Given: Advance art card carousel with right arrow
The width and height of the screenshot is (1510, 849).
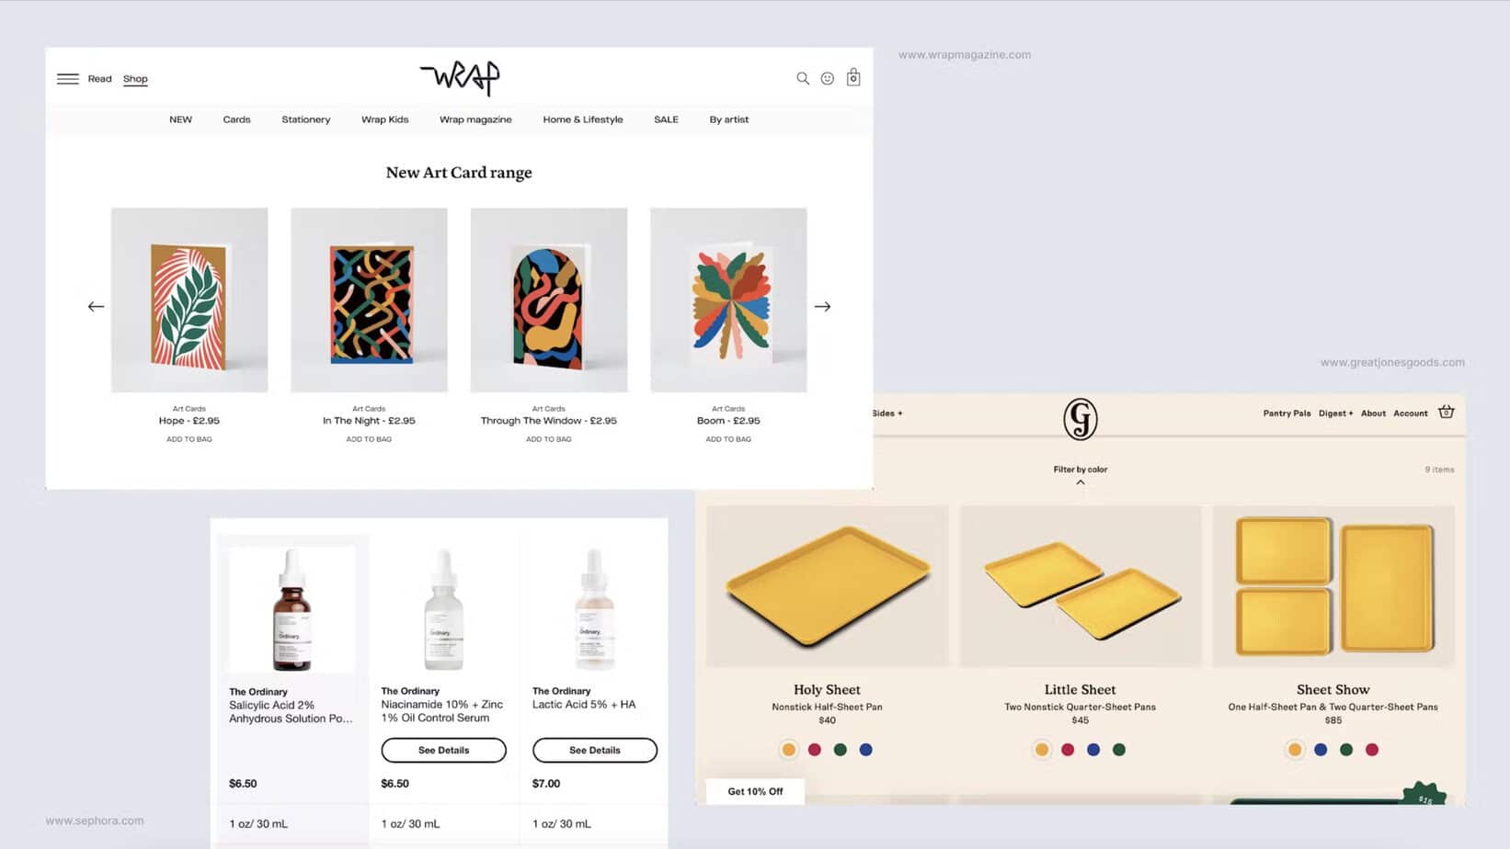Looking at the screenshot, I should [x=822, y=307].
